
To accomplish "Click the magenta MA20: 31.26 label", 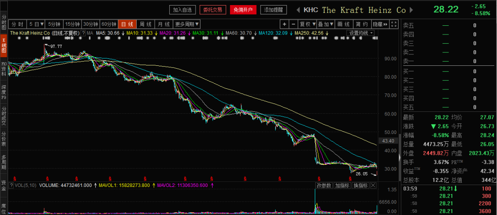I will 173,33.
